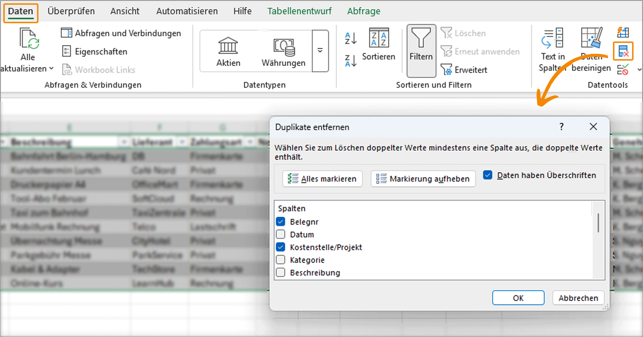This screenshot has height=337, width=643.
Task: Select the Aktien data type
Action: (228, 51)
